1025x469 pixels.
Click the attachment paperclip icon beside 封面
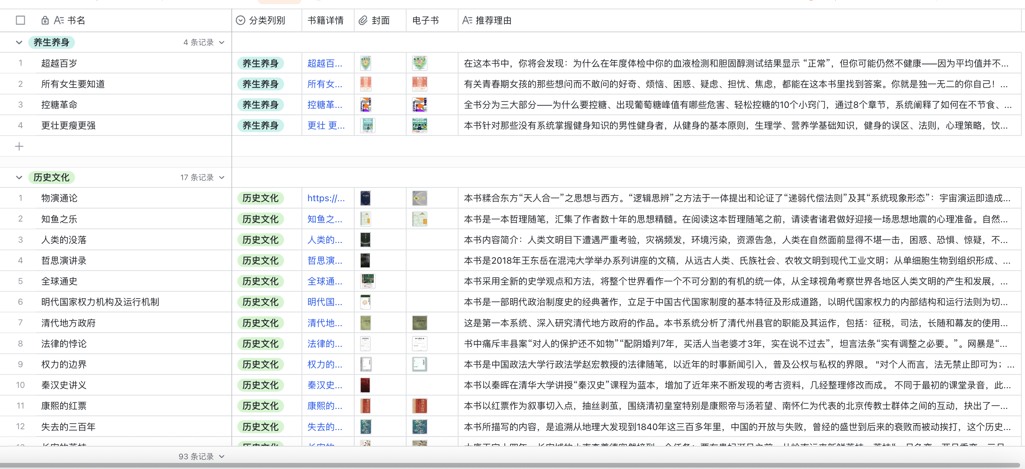[x=363, y=20]
